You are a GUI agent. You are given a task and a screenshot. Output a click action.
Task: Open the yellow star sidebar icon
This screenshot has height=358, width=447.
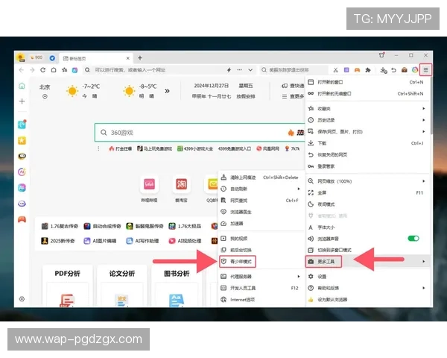tap(22, 140)
